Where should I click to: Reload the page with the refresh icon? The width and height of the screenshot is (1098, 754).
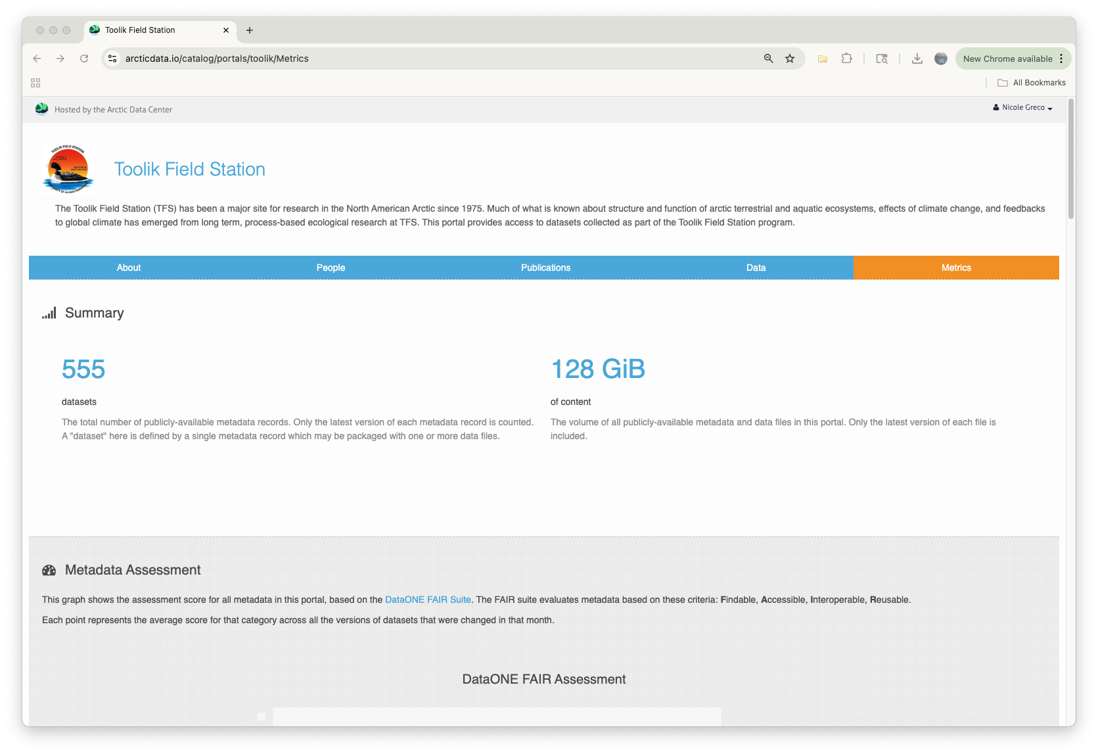click(84, 59)
